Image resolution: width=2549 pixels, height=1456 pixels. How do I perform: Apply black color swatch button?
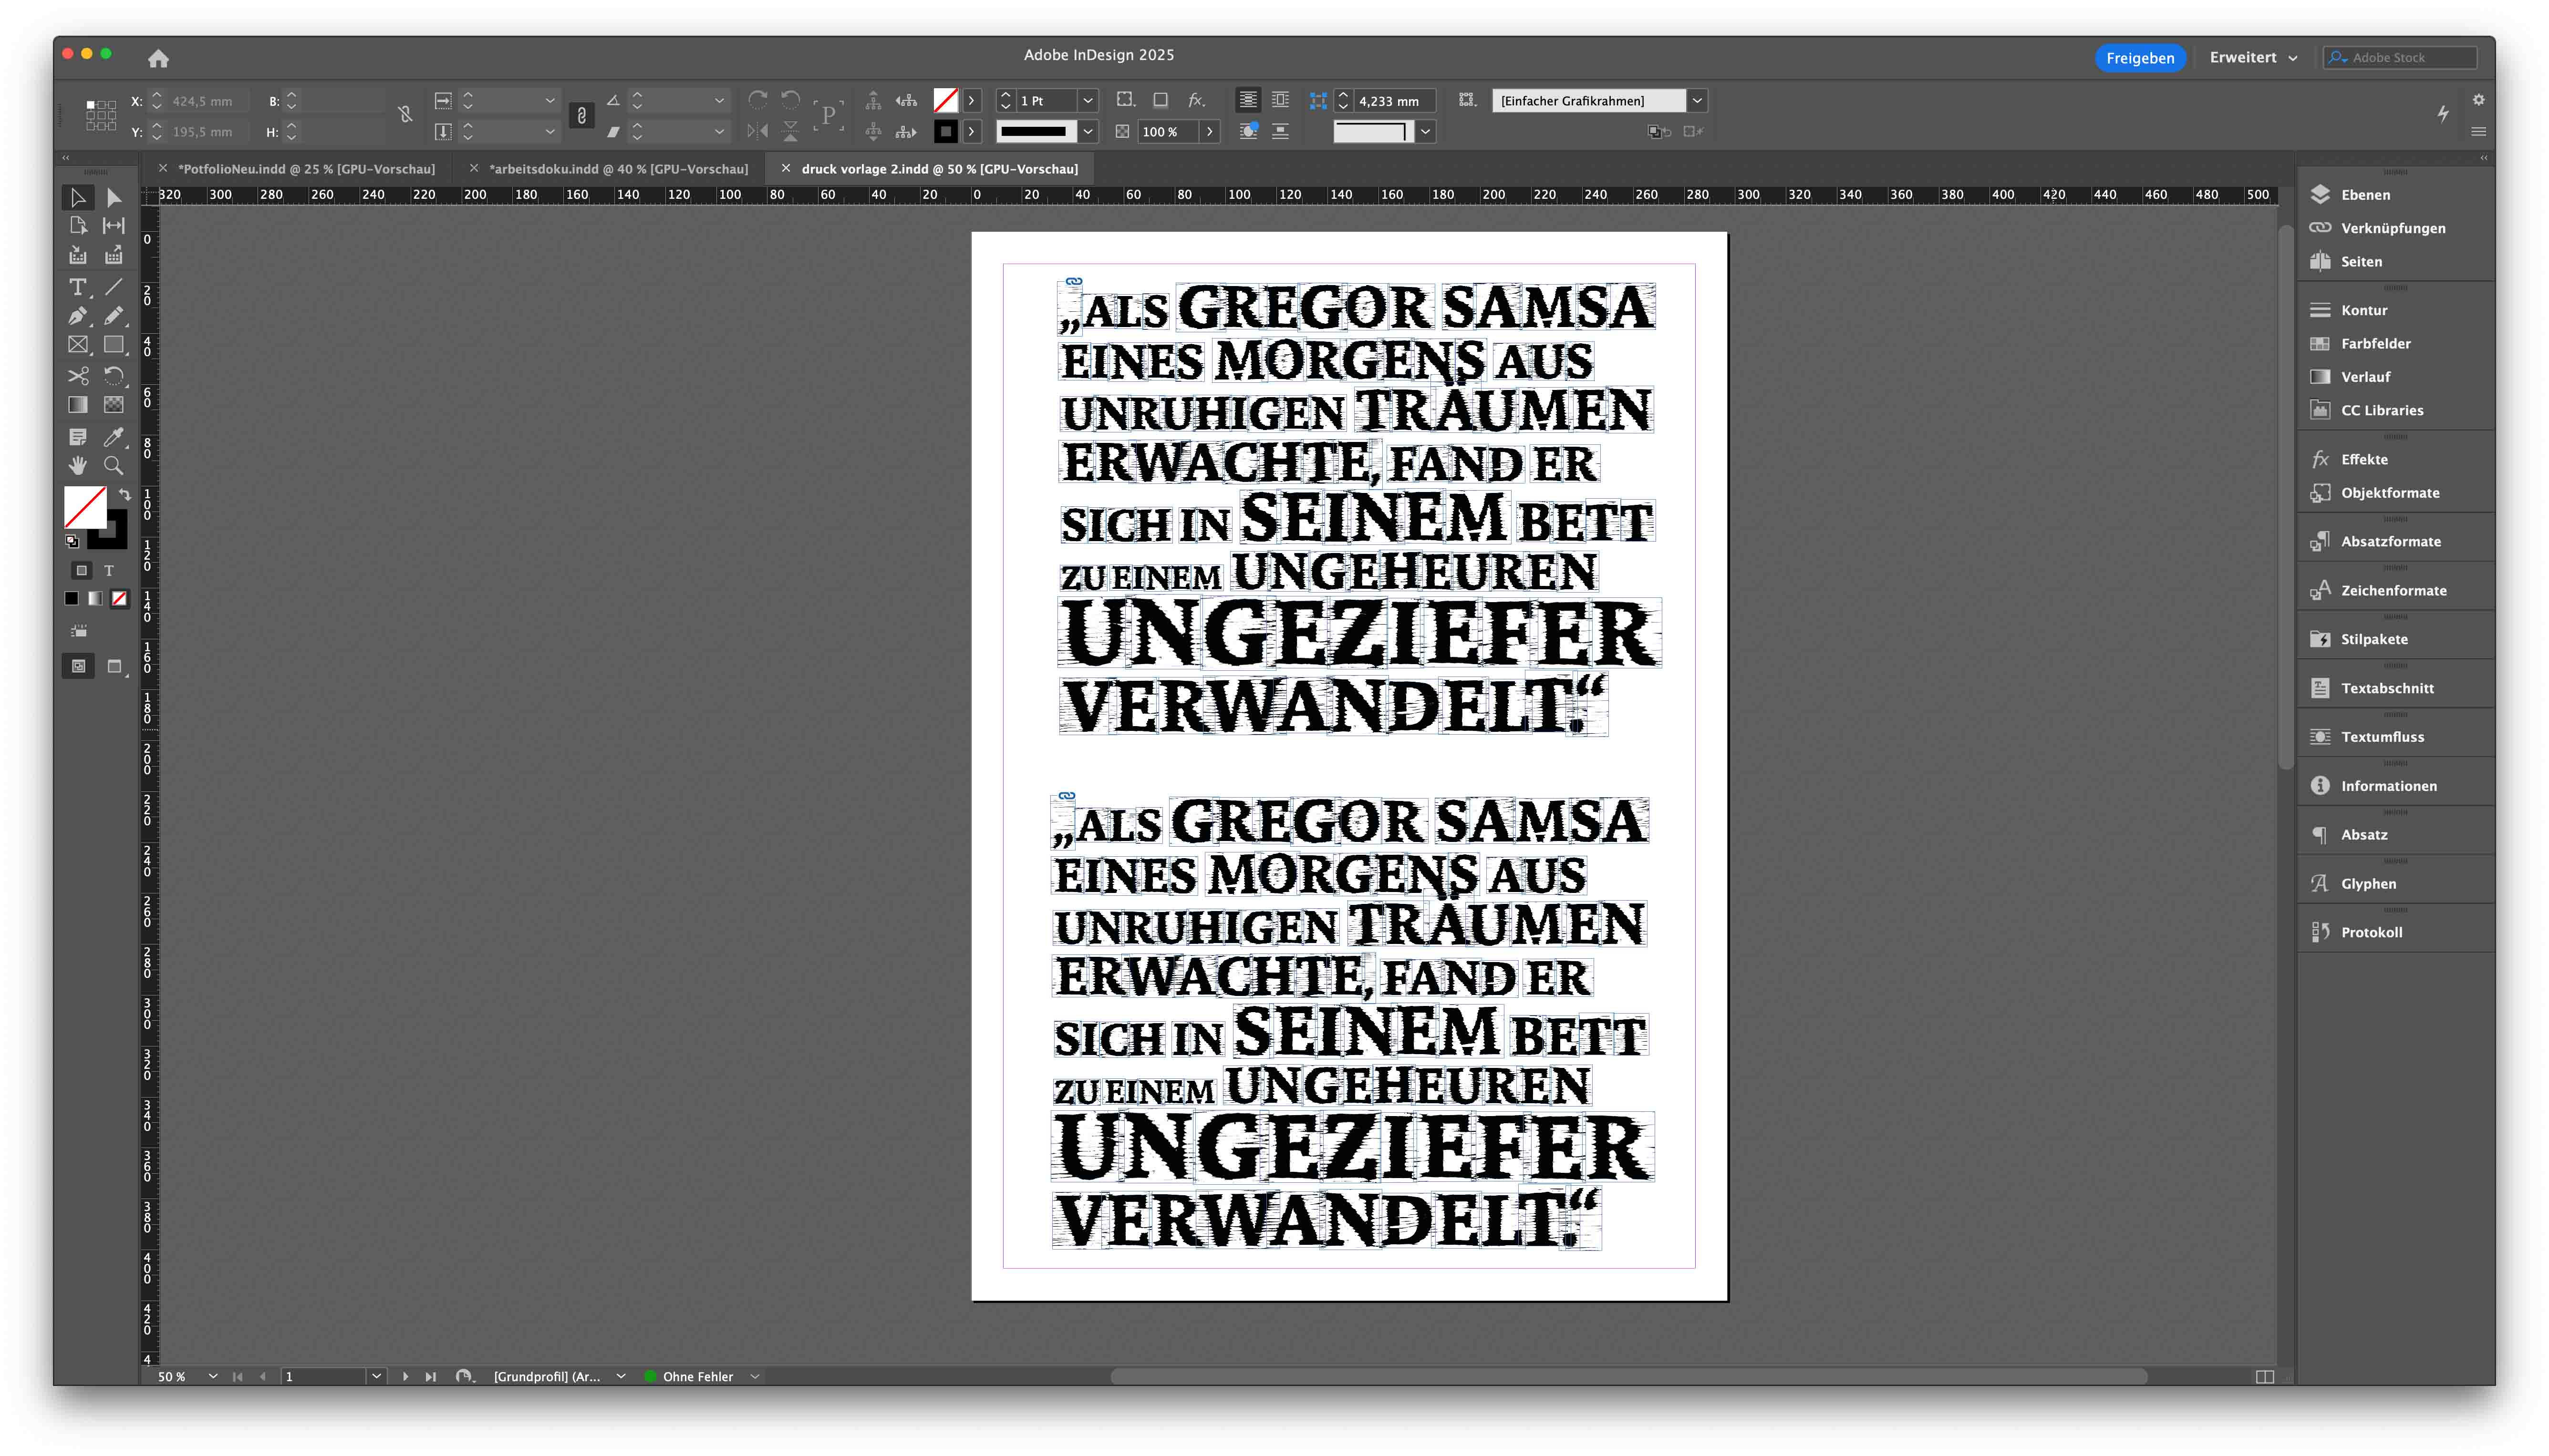tap(71, 599)
